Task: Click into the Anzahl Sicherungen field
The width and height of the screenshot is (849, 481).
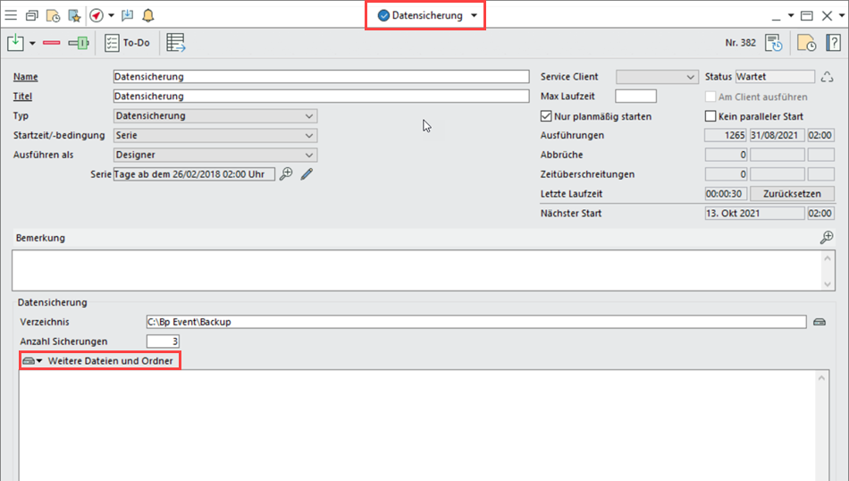Action: [163, 342]
